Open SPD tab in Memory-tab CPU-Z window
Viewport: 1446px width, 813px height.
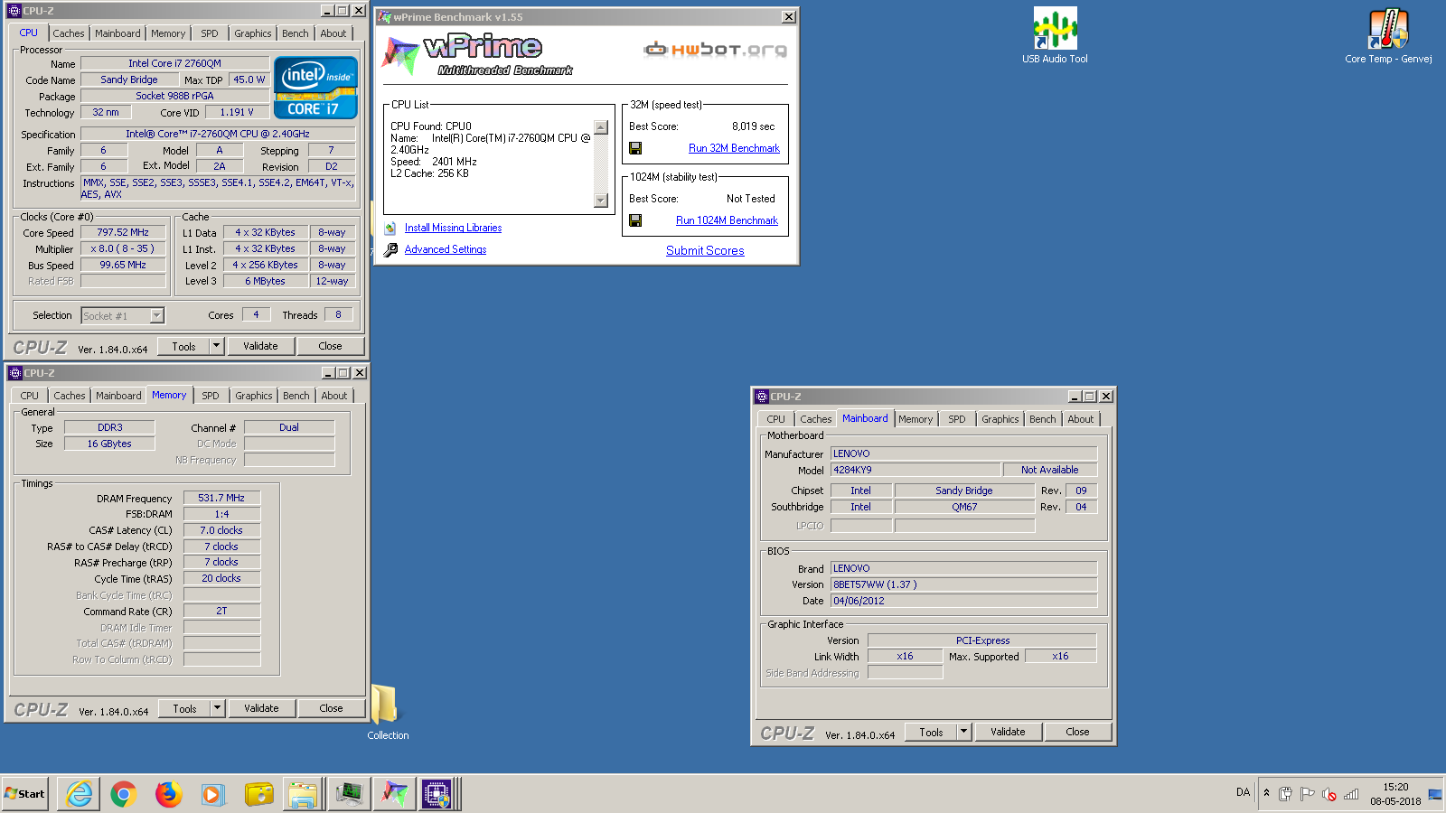[x=211, y=396]
